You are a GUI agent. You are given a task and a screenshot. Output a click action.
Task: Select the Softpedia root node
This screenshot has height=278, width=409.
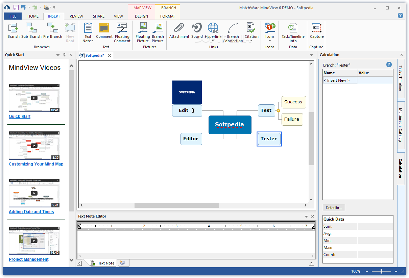(x=230, y=125)
